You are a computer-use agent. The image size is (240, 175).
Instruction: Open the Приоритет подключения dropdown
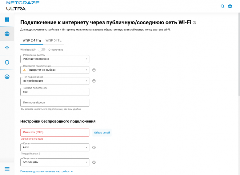pos(55,70)
